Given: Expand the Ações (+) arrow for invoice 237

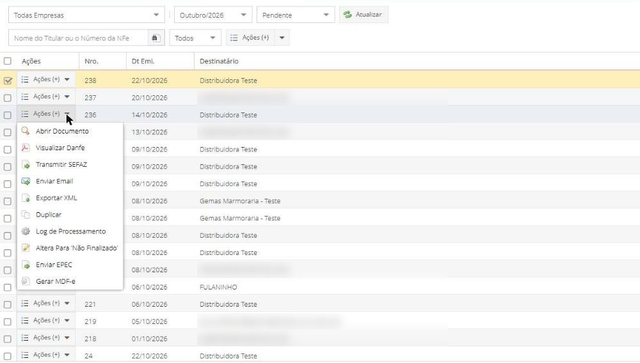Looking at the screenshot, I should tap(67, 97).
